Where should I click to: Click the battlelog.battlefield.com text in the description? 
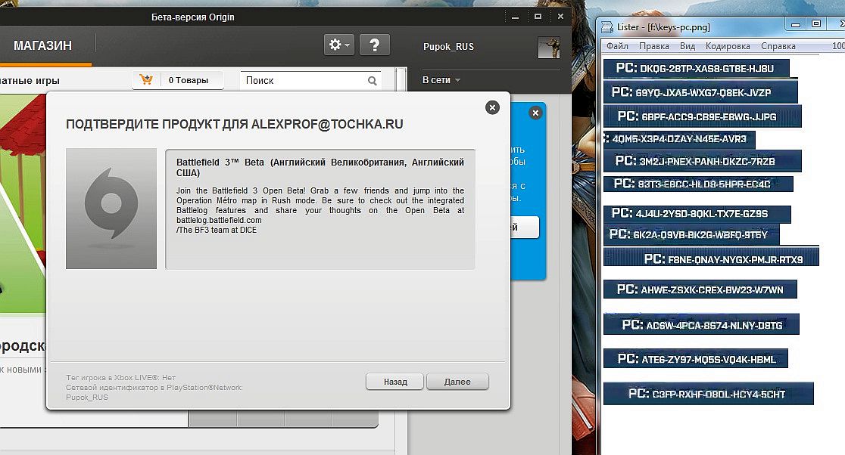[x=219, y=220]
